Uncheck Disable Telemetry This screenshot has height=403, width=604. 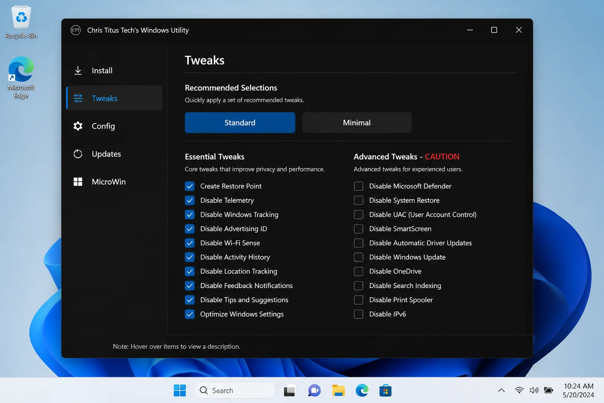pos(190,200)
